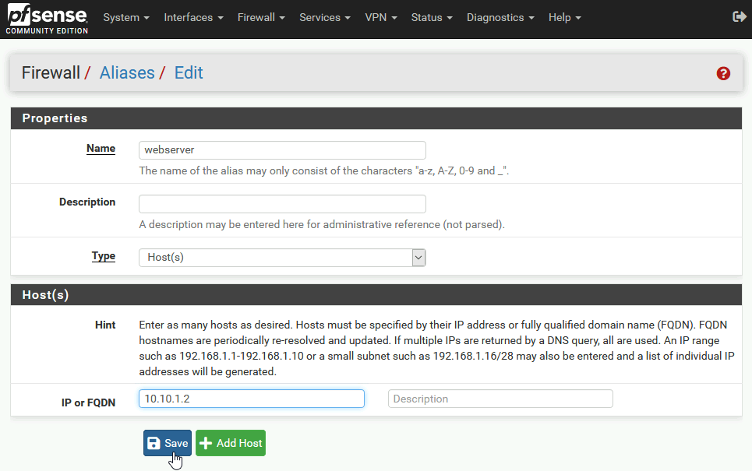Open the Services menu
The image size is (752, 471).
point(325,18)
